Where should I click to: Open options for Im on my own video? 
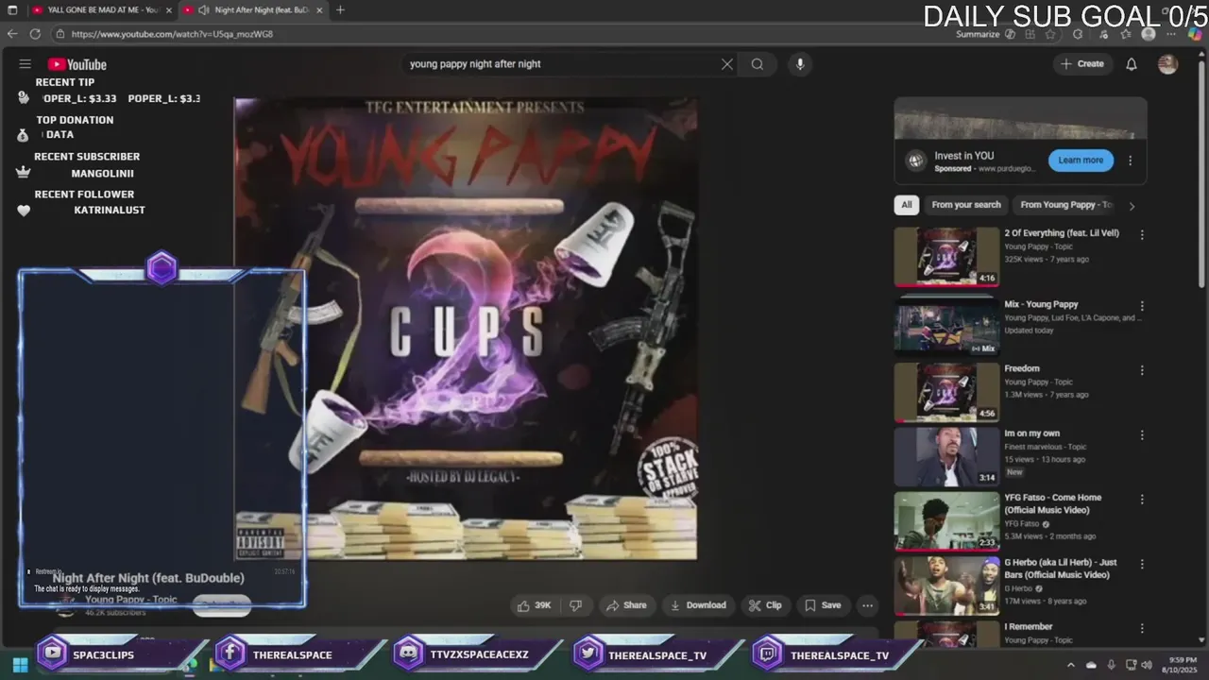click(x=1142, y=435)
